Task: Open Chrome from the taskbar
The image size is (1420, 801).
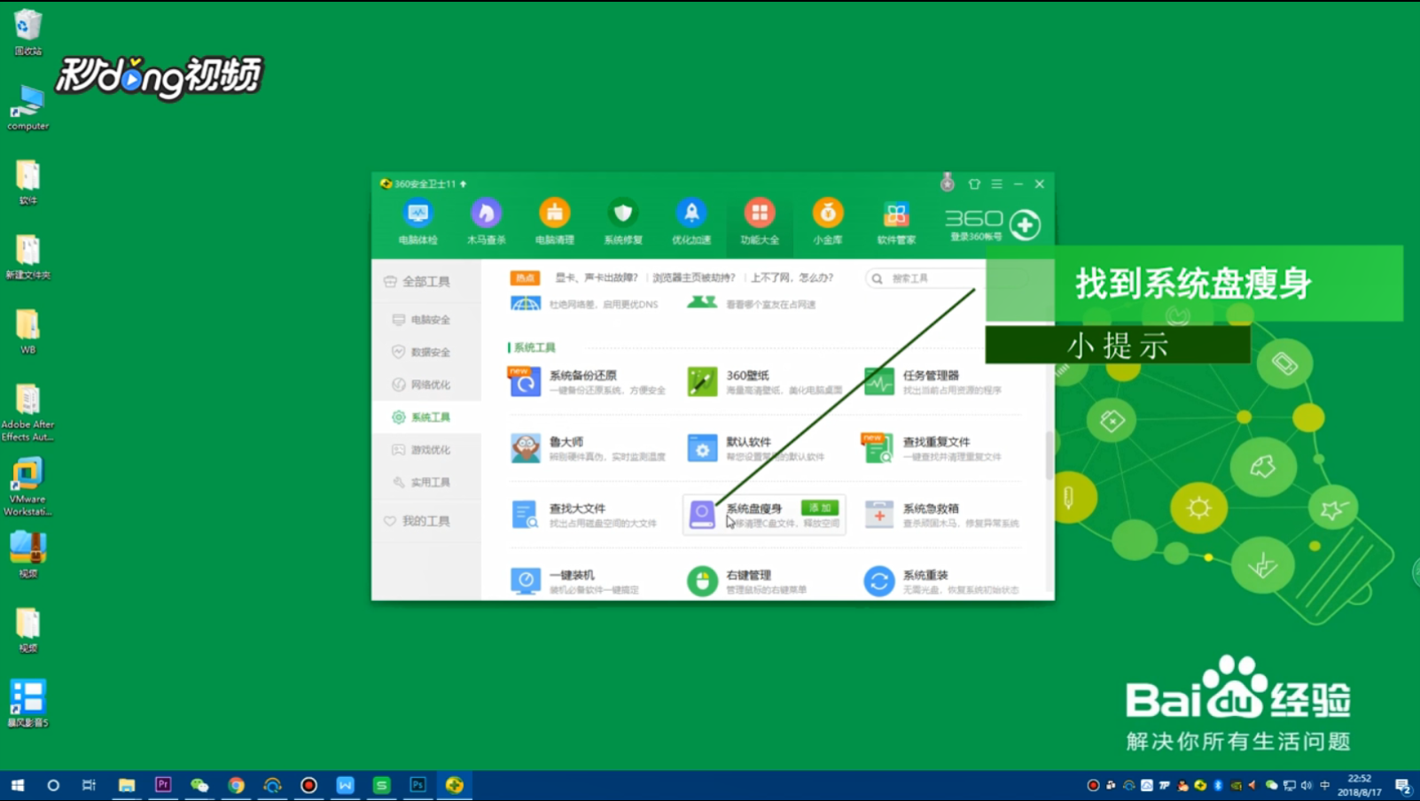Action: pyautogui.click(x=236, y=785)
